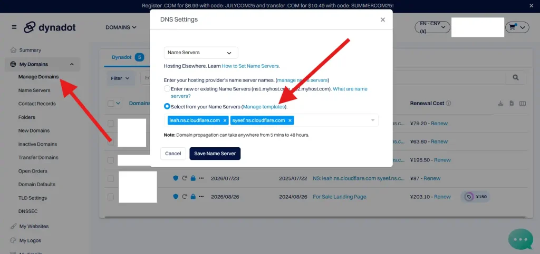Open Transfer Domains in sidebar
The height and width of the screenshot is (254, 540).
[x=38, y=158]
